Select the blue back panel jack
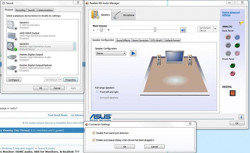The image size is (250, 153). point(237,37)
